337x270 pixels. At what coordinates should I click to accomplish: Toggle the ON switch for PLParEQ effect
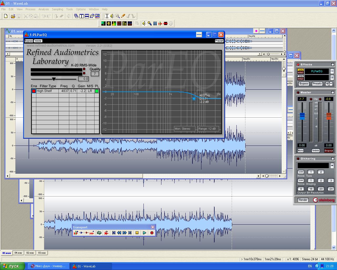point(300,70)
